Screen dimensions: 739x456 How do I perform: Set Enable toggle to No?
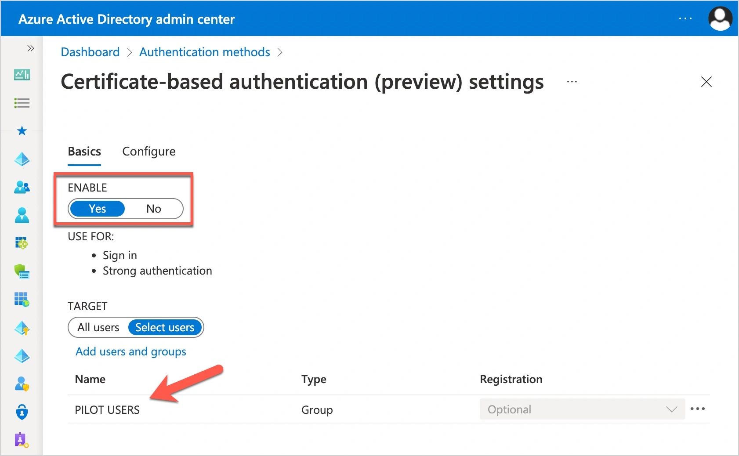(153, 209)
